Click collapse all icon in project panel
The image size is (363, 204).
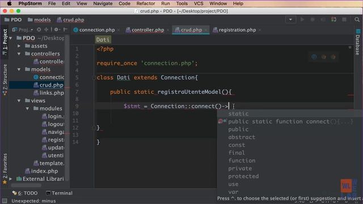point(47,29)
